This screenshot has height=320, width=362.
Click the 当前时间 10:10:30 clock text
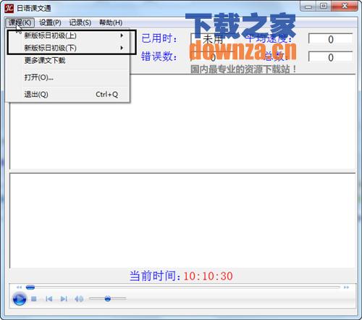pyautogui.click(x=181, y=276)
